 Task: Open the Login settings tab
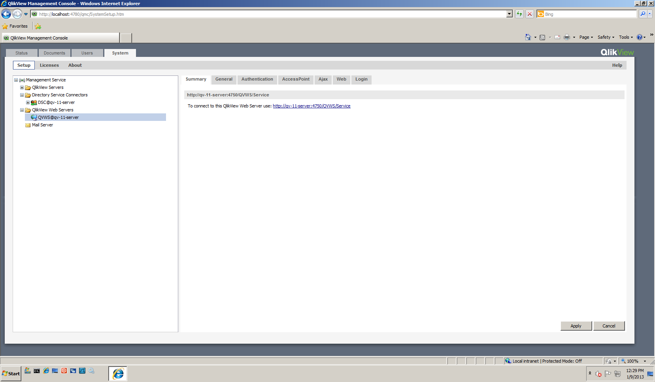(x=361, y=79)
